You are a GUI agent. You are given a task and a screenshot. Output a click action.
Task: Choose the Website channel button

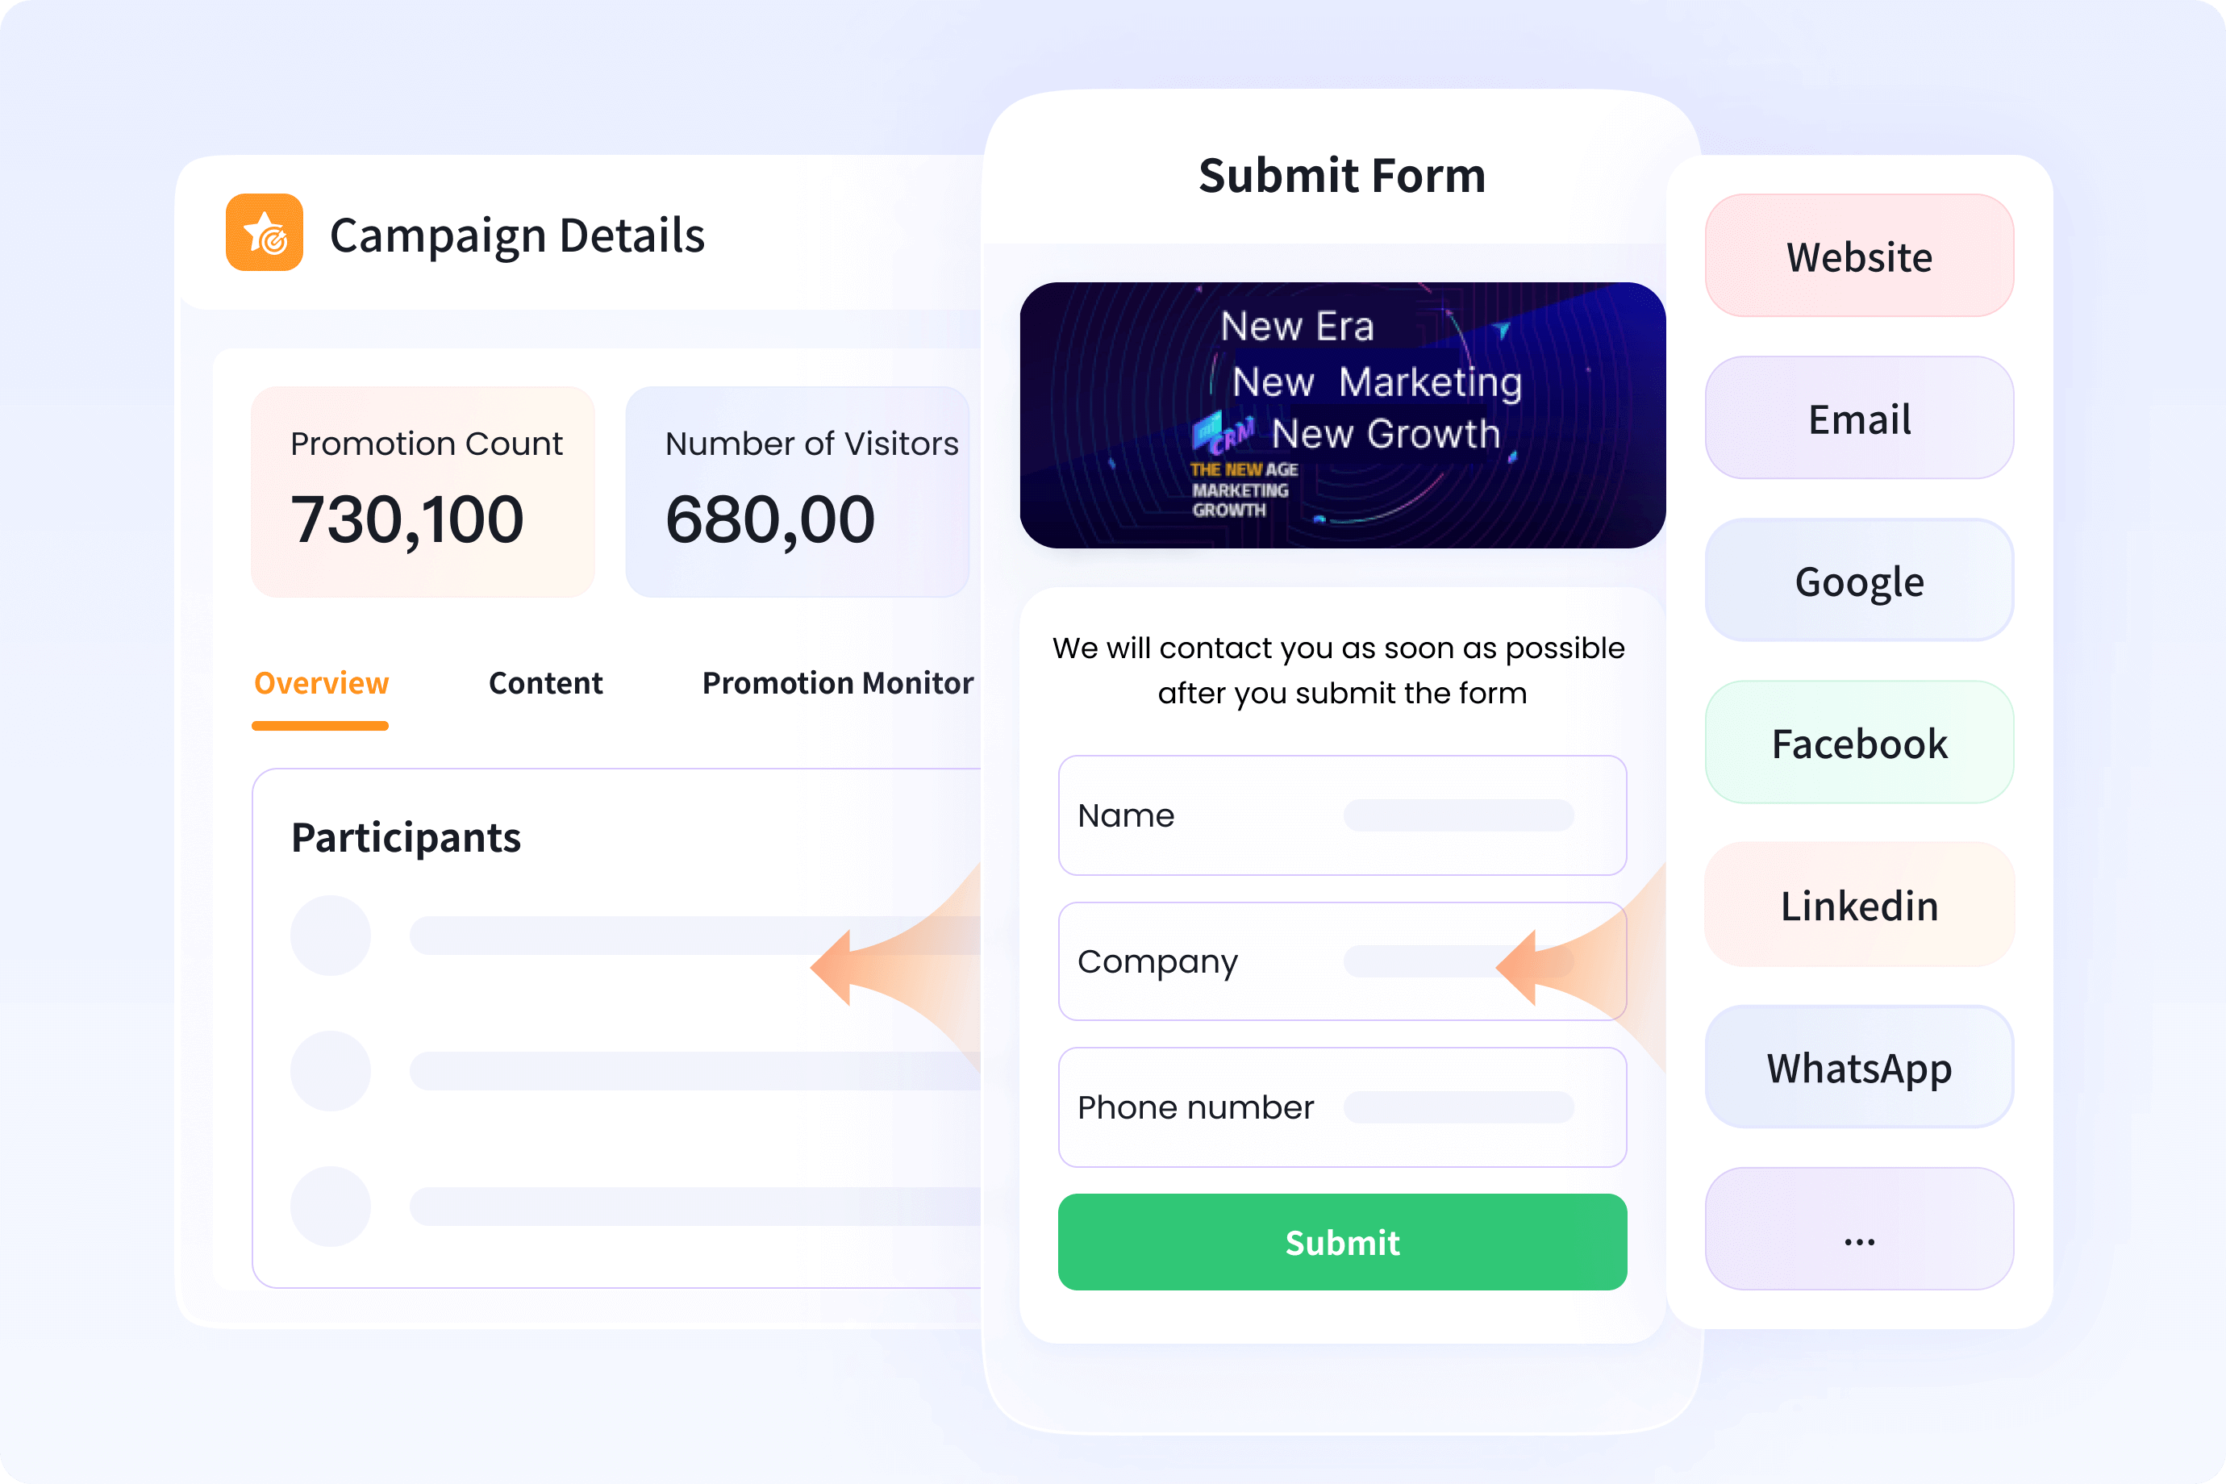(x=1859, y=256)
